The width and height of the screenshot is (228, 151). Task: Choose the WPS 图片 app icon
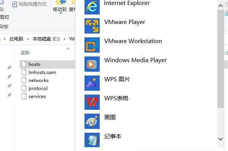(x=92, y=83)
